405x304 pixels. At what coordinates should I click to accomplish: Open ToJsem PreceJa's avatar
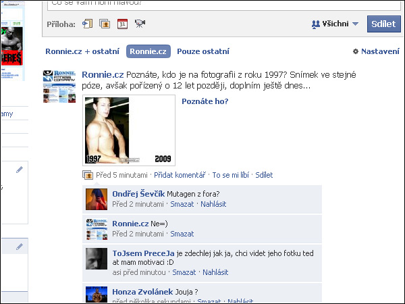point(97,259)
